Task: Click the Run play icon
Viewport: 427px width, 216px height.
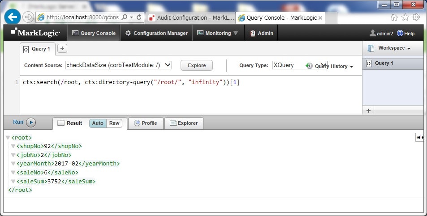Action: point(31,123)
